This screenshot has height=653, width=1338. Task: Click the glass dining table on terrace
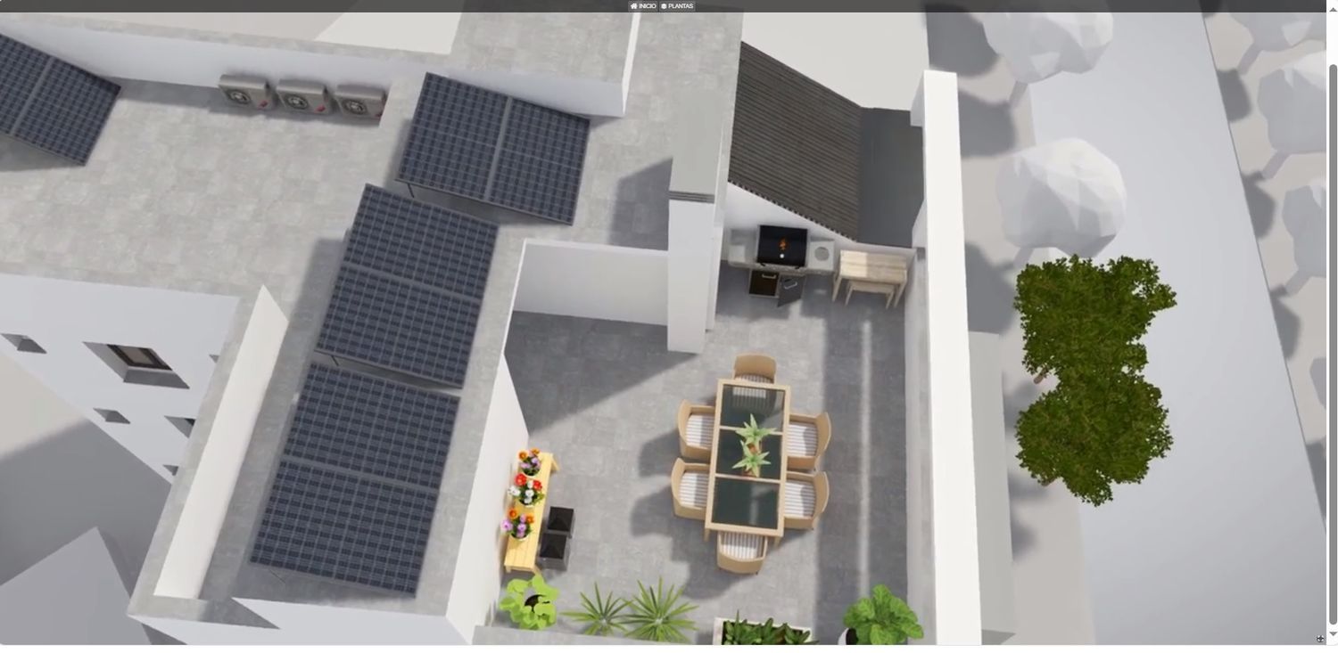coord(749,456)
